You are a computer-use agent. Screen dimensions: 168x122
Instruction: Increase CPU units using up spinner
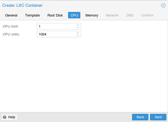point(78,33)
